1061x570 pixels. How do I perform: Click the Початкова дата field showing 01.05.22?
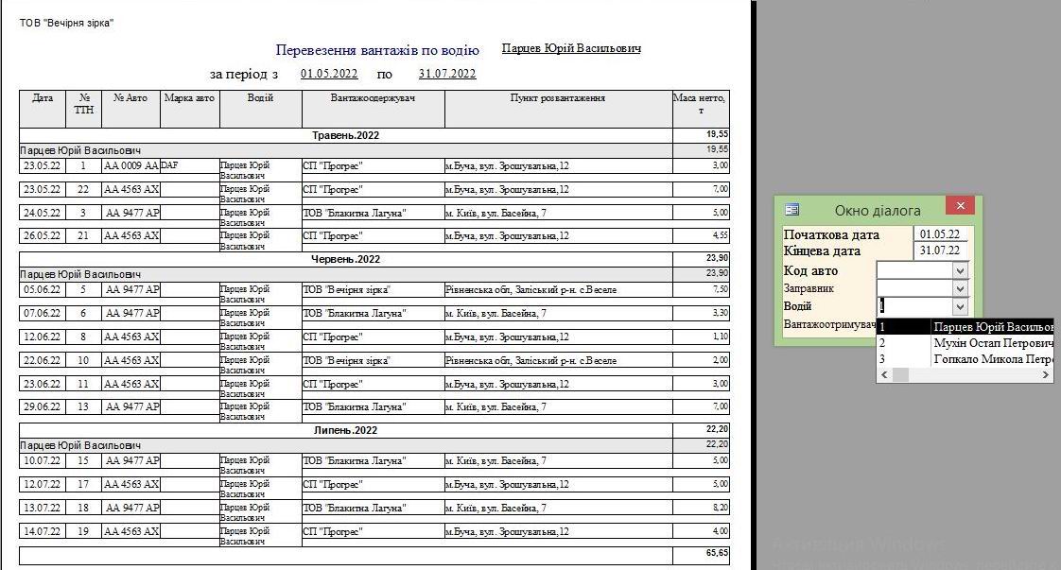point(941,233)
